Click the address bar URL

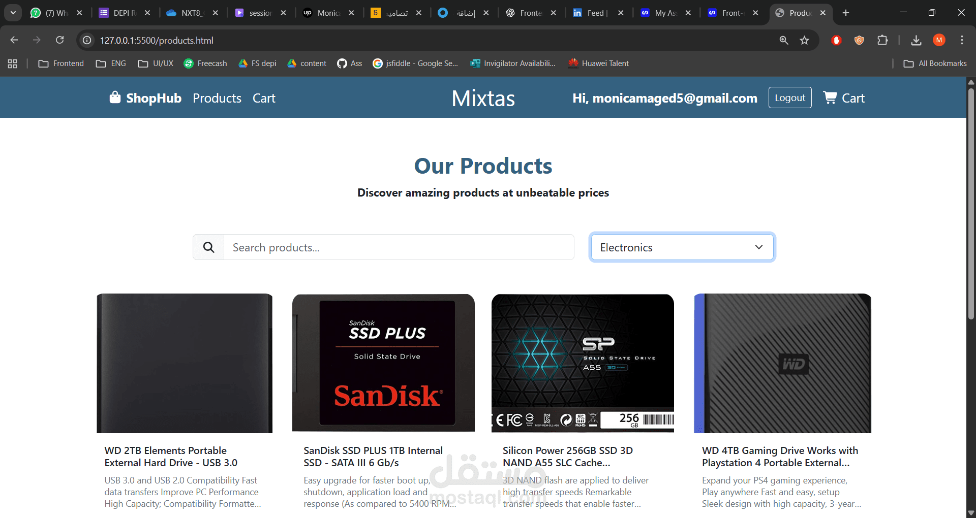point(157,40)
